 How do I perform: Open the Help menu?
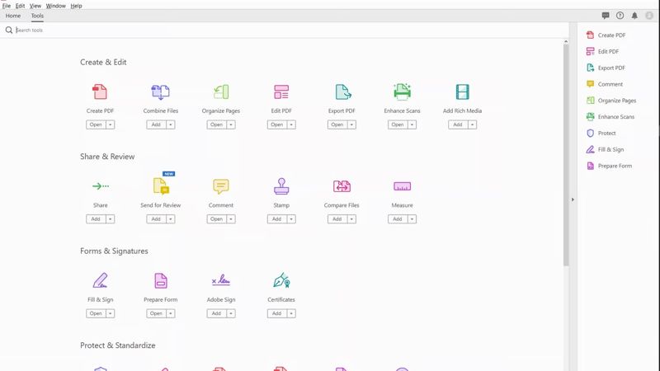(x=76, y=6)
